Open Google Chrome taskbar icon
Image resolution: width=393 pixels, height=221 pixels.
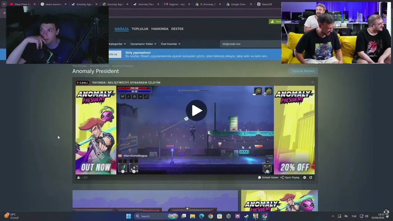(210, 216)
